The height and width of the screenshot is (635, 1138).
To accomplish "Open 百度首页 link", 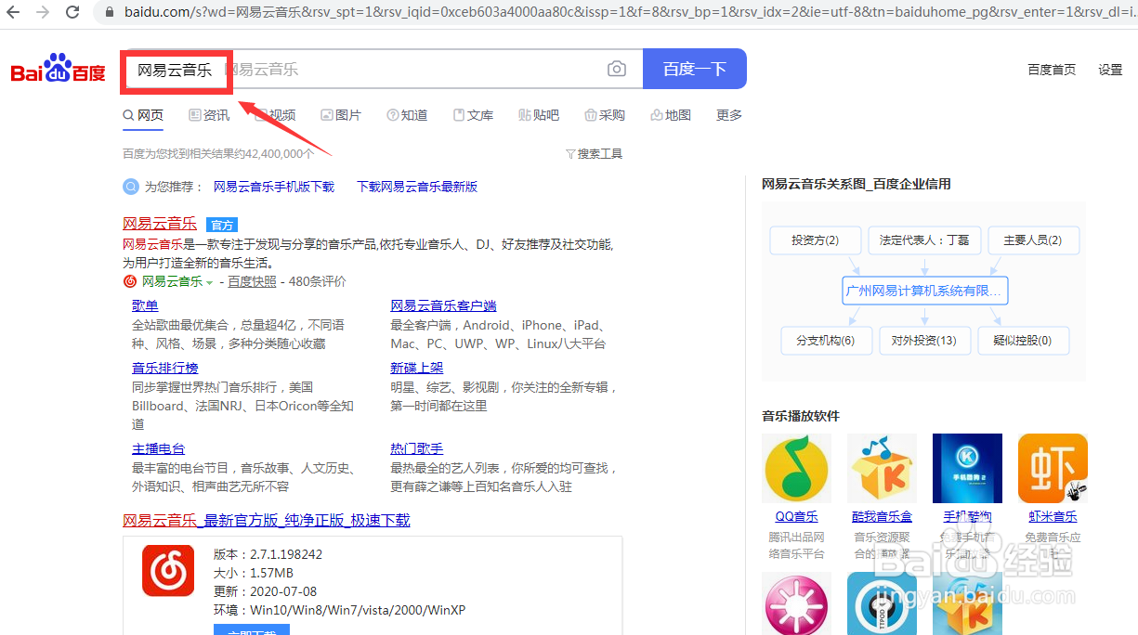I will pos(1052,70).
